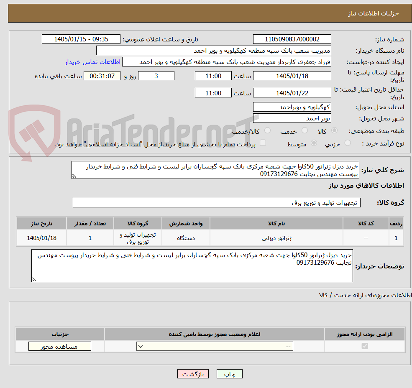Click the گروه کالا column header

tap(138, 223)
